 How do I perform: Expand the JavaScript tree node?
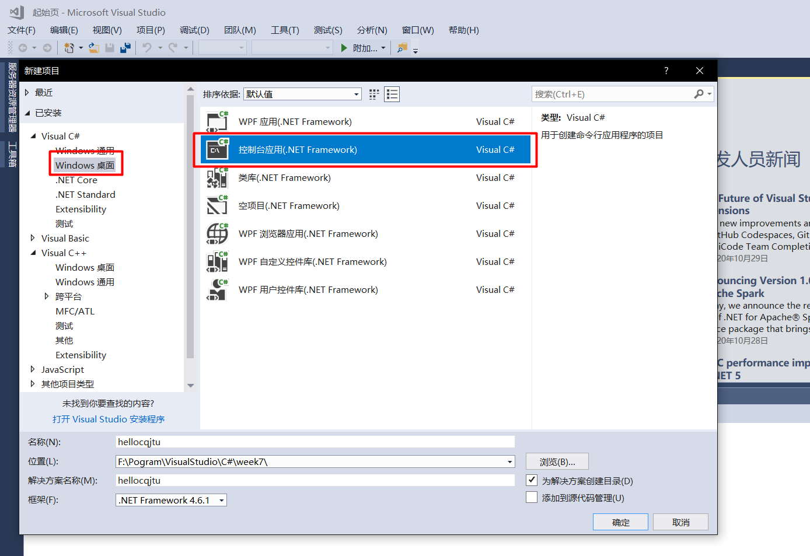point(33,369)
